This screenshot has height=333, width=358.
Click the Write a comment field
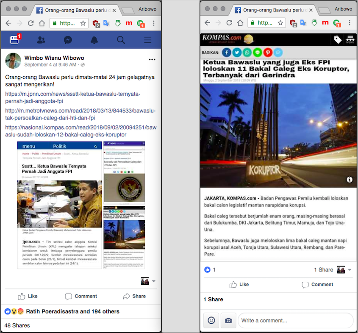coord(295,320)
